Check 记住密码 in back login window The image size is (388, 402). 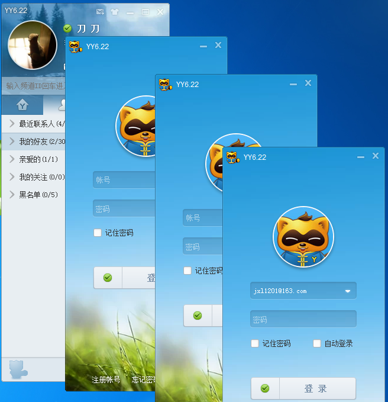click(98, 233)
